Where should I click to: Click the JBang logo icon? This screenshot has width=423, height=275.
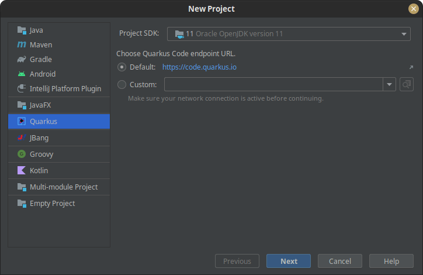point(22,137)
